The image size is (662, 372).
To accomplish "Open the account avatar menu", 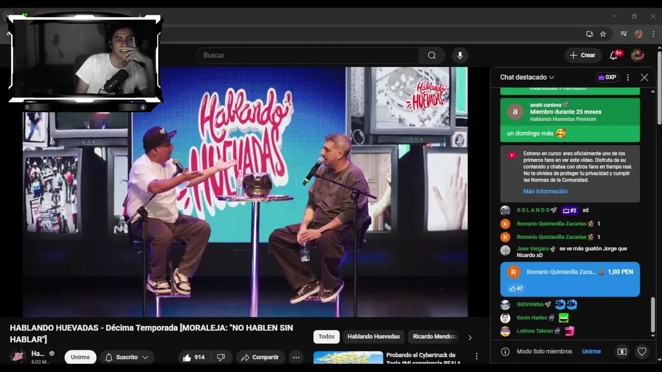I will [637, 55].
